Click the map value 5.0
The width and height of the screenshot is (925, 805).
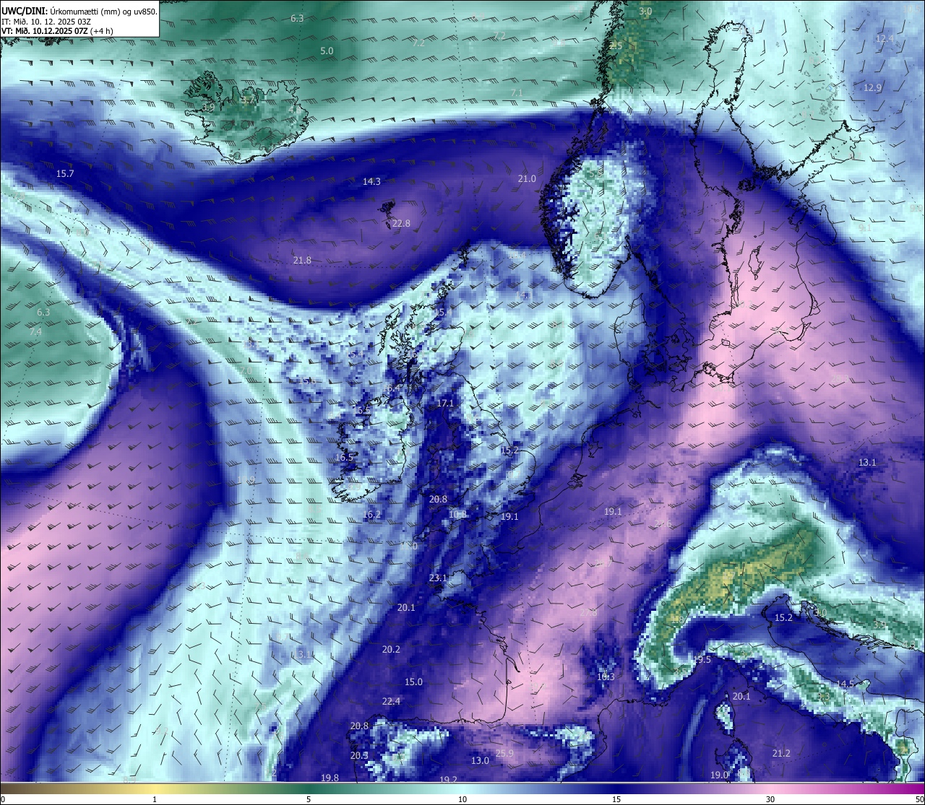point(327,51)
